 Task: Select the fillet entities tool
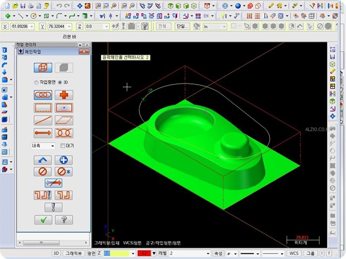point(59,16)
